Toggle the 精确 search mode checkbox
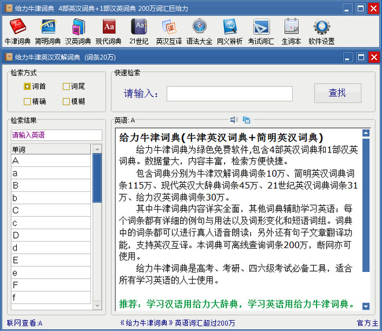382x331 pixels. coord(27,101)
